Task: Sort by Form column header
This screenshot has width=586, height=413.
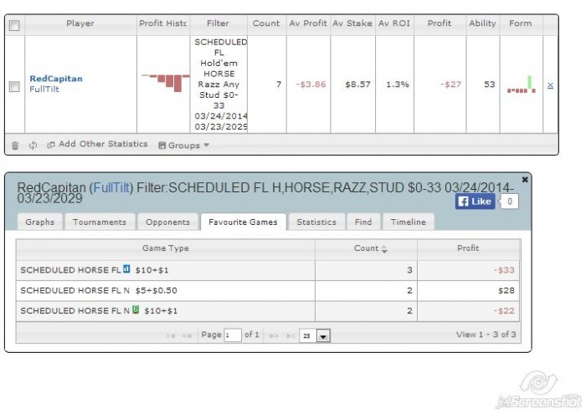Action: [x=521, y=23]
